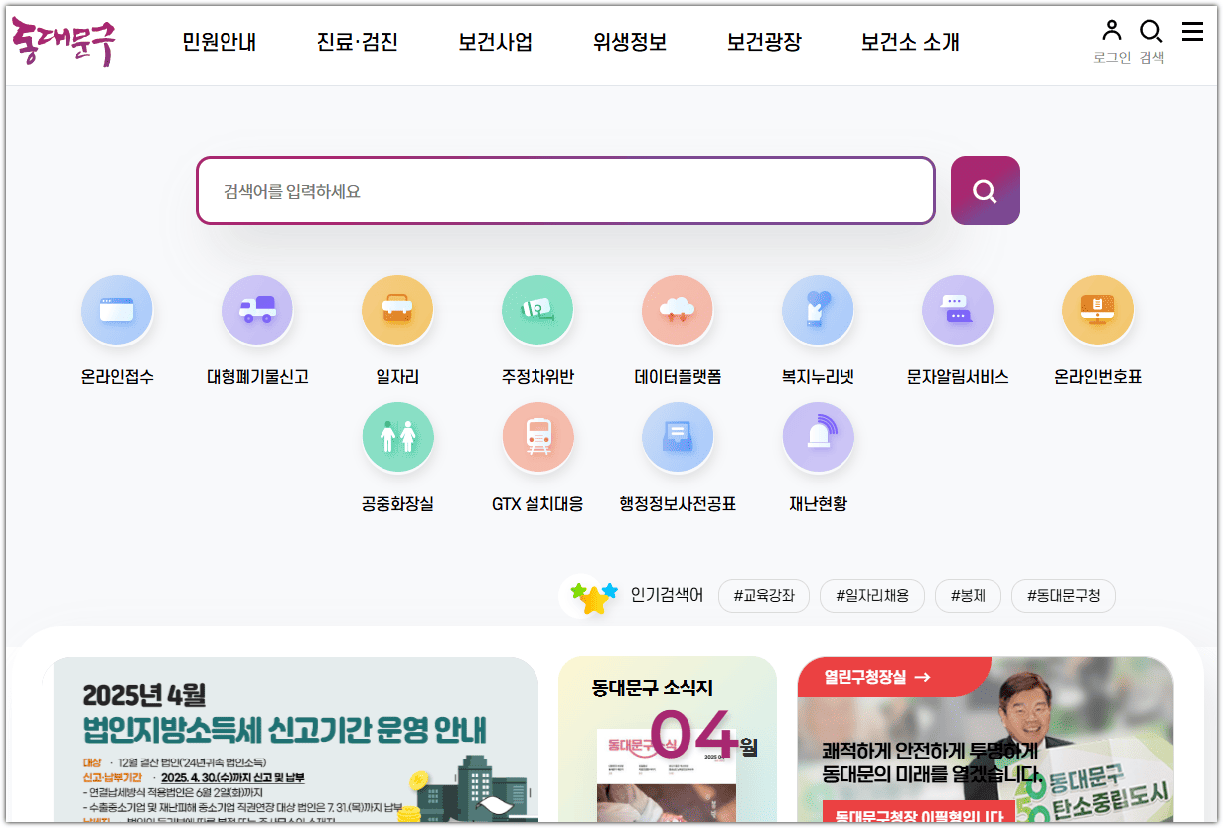
Task: Open the 복지누리넷 welfare icon
Action: [818, 310]
